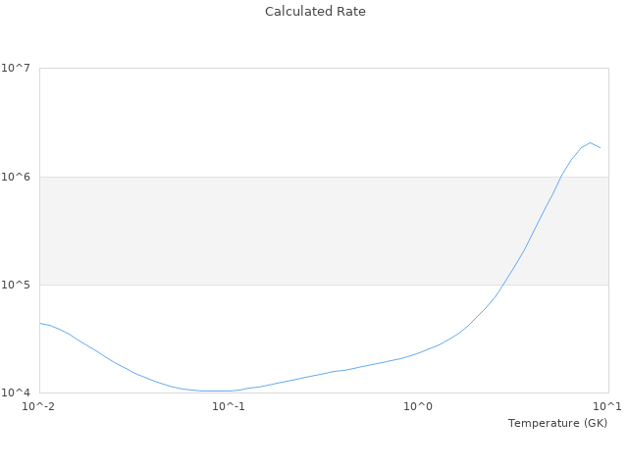
Task: Click the "Temperature (GK)" axis title
Action: click(557, 423)
